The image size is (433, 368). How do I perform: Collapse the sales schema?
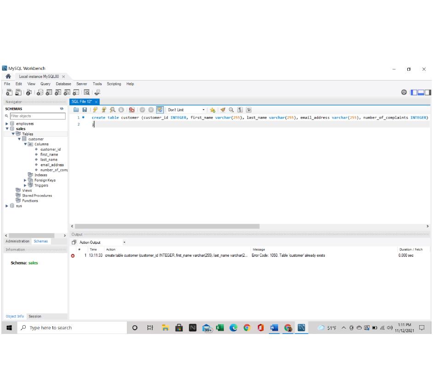pos(7,129)
